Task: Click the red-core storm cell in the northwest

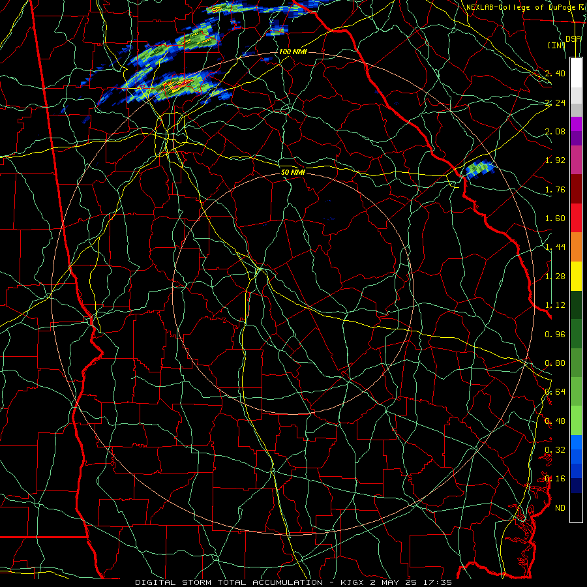Action: [x=180, y=85]
